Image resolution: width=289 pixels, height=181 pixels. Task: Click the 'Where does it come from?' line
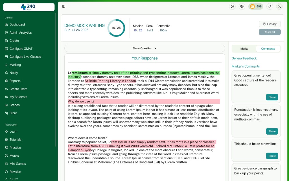click(x=87, y=138)
